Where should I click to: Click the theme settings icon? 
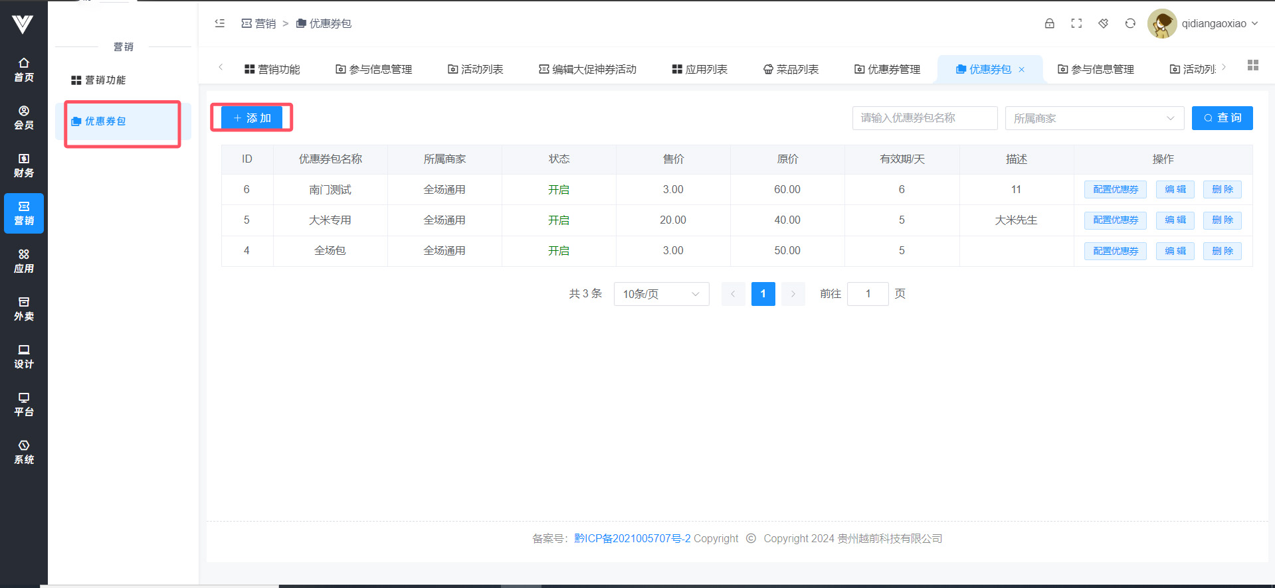(x=1103, y=23)
